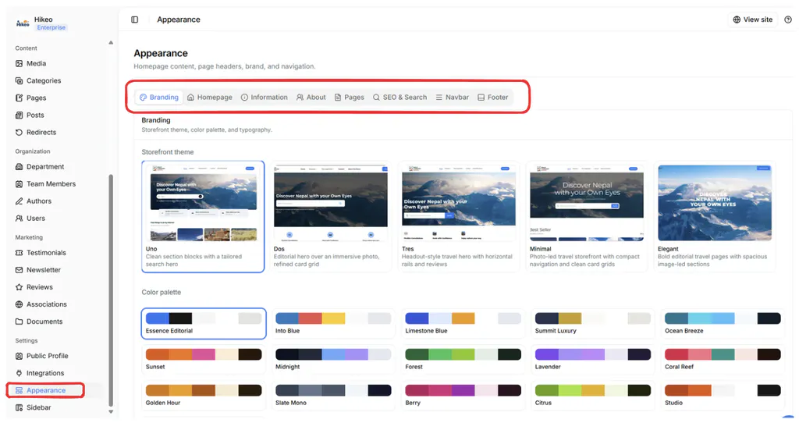
Task: Select the Elegant storefront theme
Action: 715,217
